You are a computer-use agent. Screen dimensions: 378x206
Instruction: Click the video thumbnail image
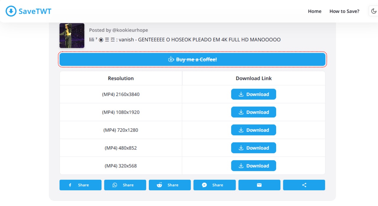pyautogui.click(x=72, y=35)
